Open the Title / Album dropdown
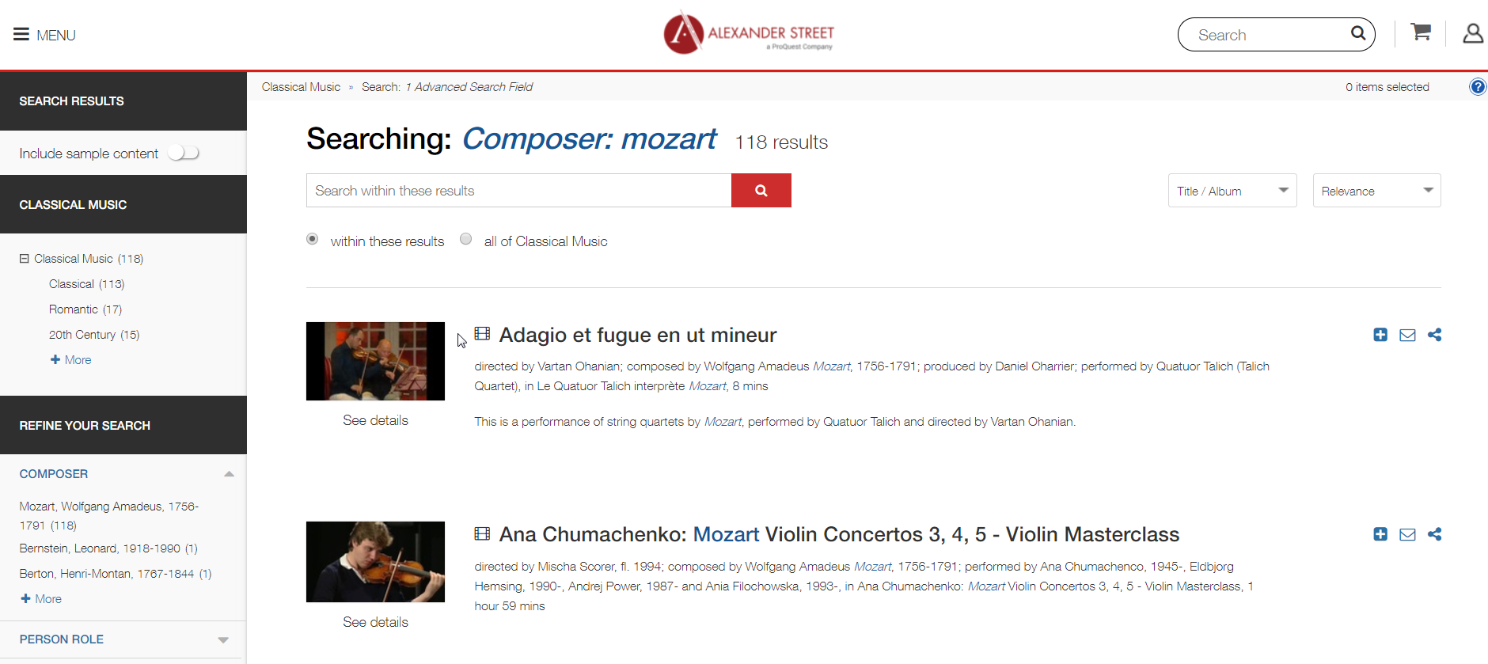The height and width of the screenshot is (664, 1488). (x=1232, y=191)
